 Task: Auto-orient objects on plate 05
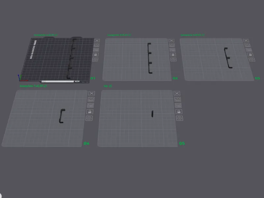(178, 99)
